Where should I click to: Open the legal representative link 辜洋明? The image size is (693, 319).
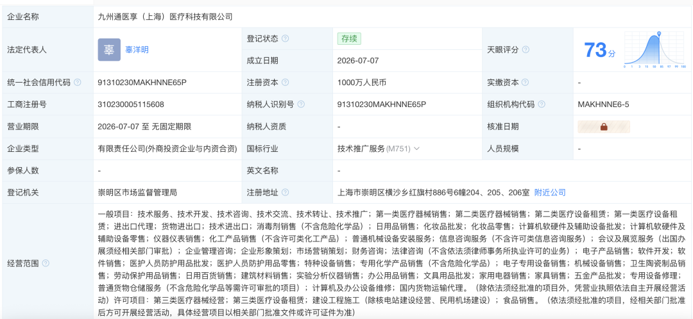(137, 49)
